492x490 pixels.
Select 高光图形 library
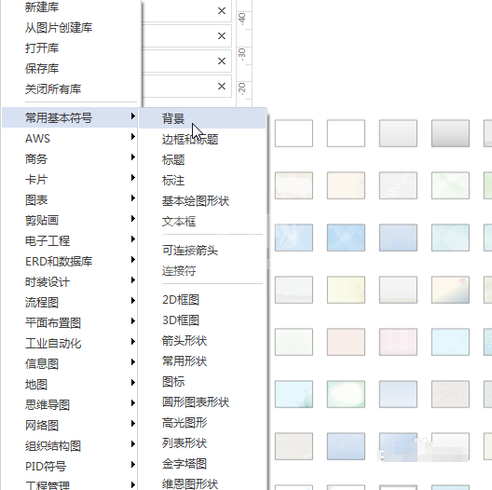point(203,423)
